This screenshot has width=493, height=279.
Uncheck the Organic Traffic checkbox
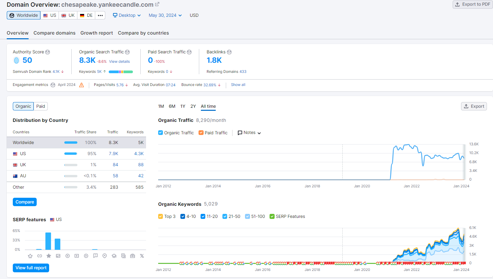[x=161, y=133]
